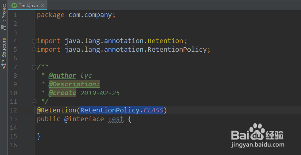
Task: Click the @author Javadoc tag
Action: click(62, 76)
